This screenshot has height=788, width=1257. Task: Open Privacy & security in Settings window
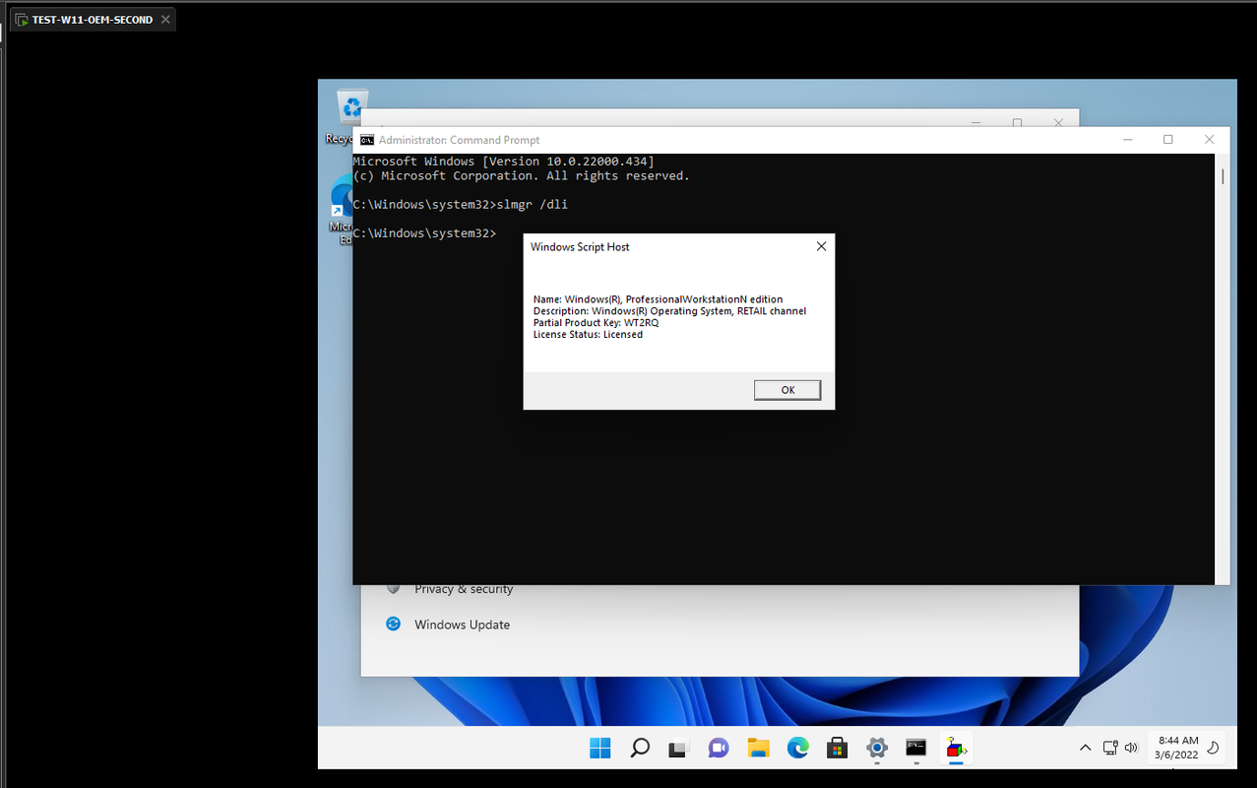pos(464,589)
